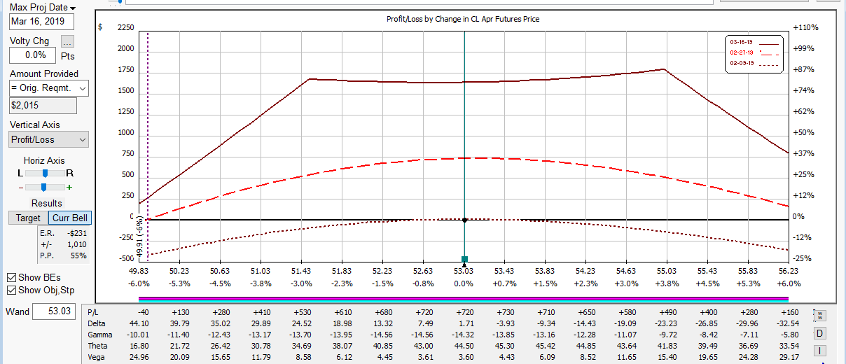Click the Gamma row label in the greeks table
The width and height of the screenshot is (846, 364).
100,335
